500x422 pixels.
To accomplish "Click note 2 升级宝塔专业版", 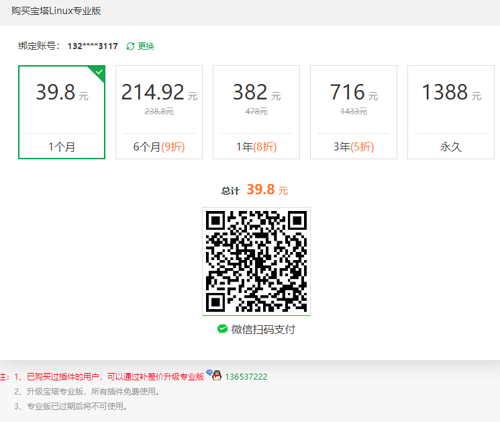I will [87, 391].
